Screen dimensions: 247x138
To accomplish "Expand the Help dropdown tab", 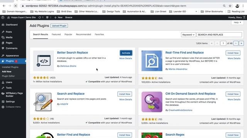I will 237,22.
